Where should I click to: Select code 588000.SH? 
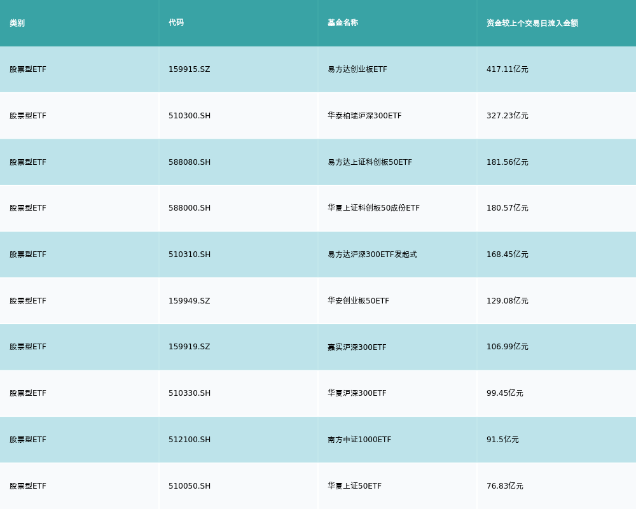coord(190,208)
